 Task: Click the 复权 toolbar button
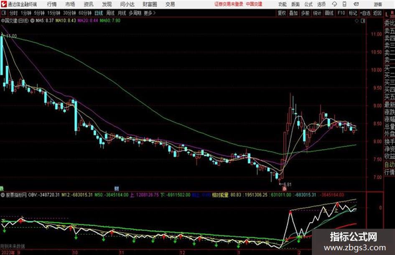[x=282, y=13]
